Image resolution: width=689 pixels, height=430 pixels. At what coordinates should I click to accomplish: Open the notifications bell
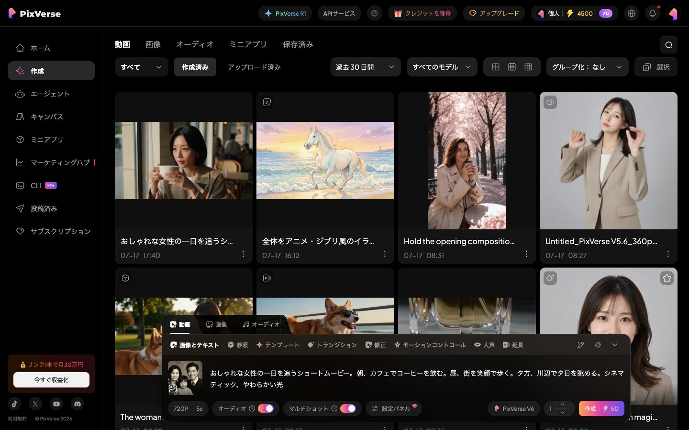click(x=653, y=13)
